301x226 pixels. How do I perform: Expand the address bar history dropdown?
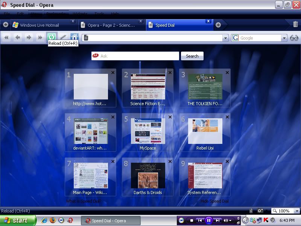[225, 38]
